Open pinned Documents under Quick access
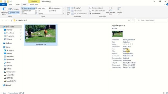Screen dimensions: 168x94 coord(10,36)
